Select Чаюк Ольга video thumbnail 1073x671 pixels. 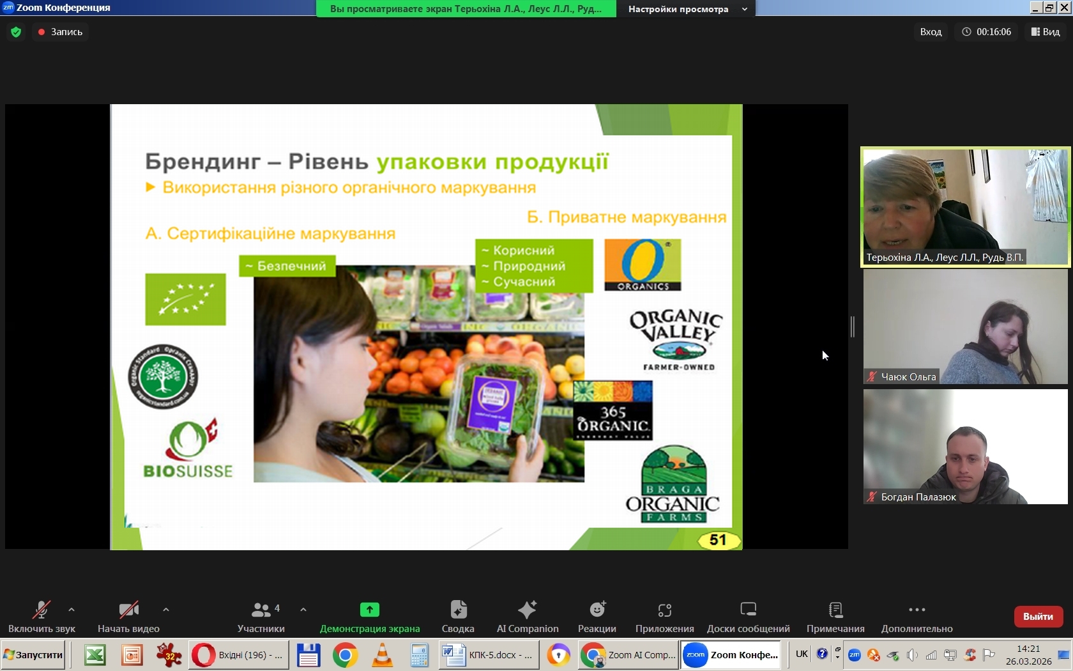tap(965, 327)
